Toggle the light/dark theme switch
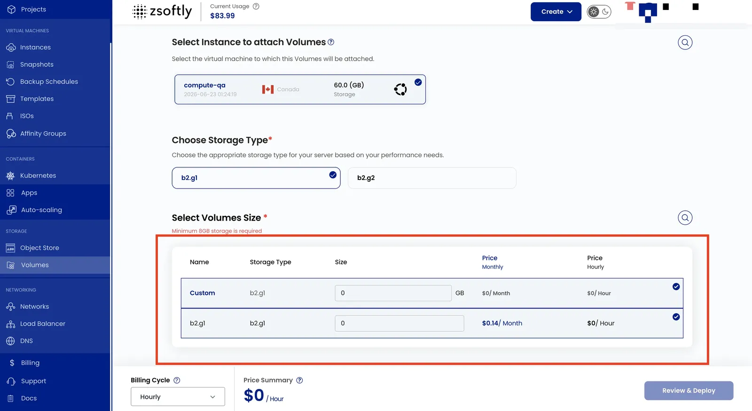Screen dimensions: 752x411 click(x=599, y=12)
